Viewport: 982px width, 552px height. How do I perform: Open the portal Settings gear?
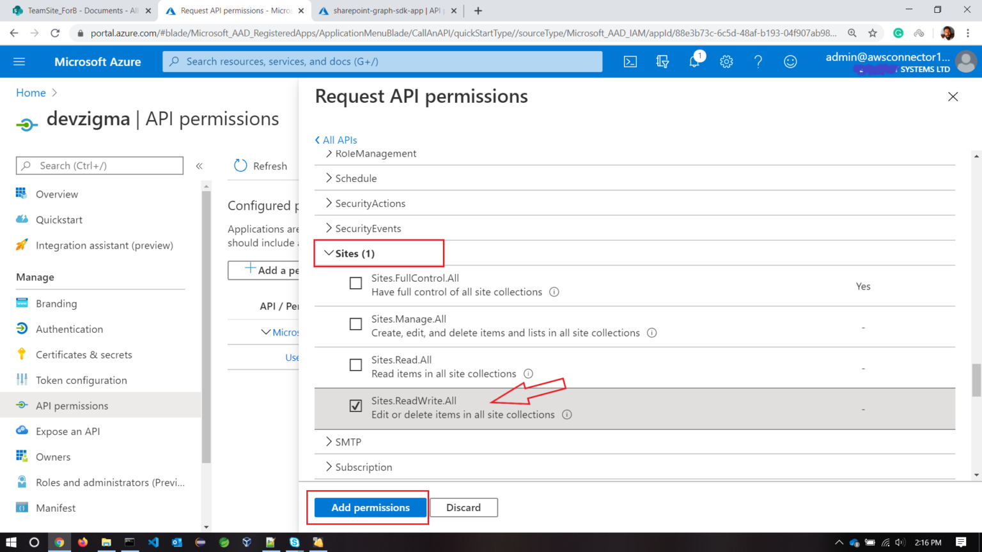(x=726, y=61)
